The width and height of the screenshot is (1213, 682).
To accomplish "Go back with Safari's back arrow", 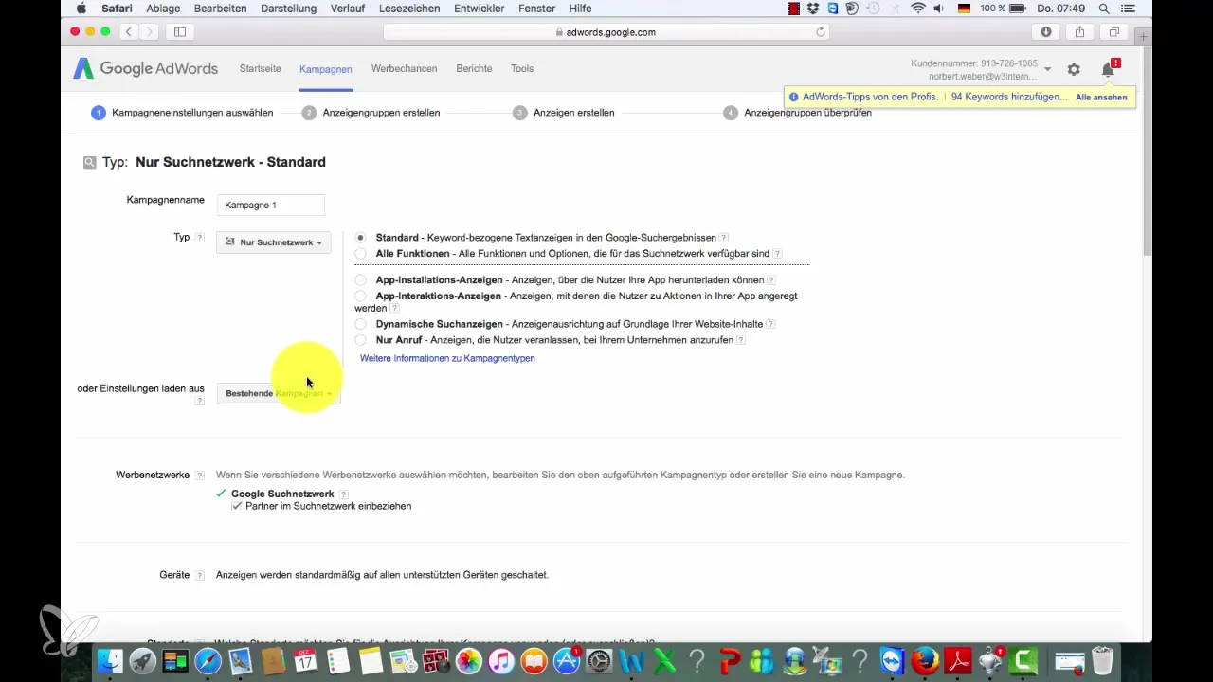I will 130,32.
